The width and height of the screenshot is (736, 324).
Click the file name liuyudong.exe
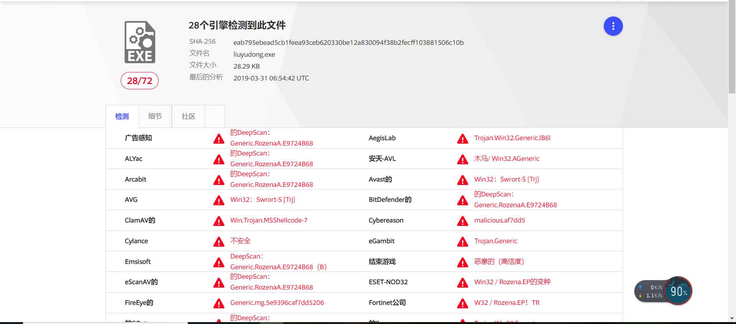coord(254,54)
